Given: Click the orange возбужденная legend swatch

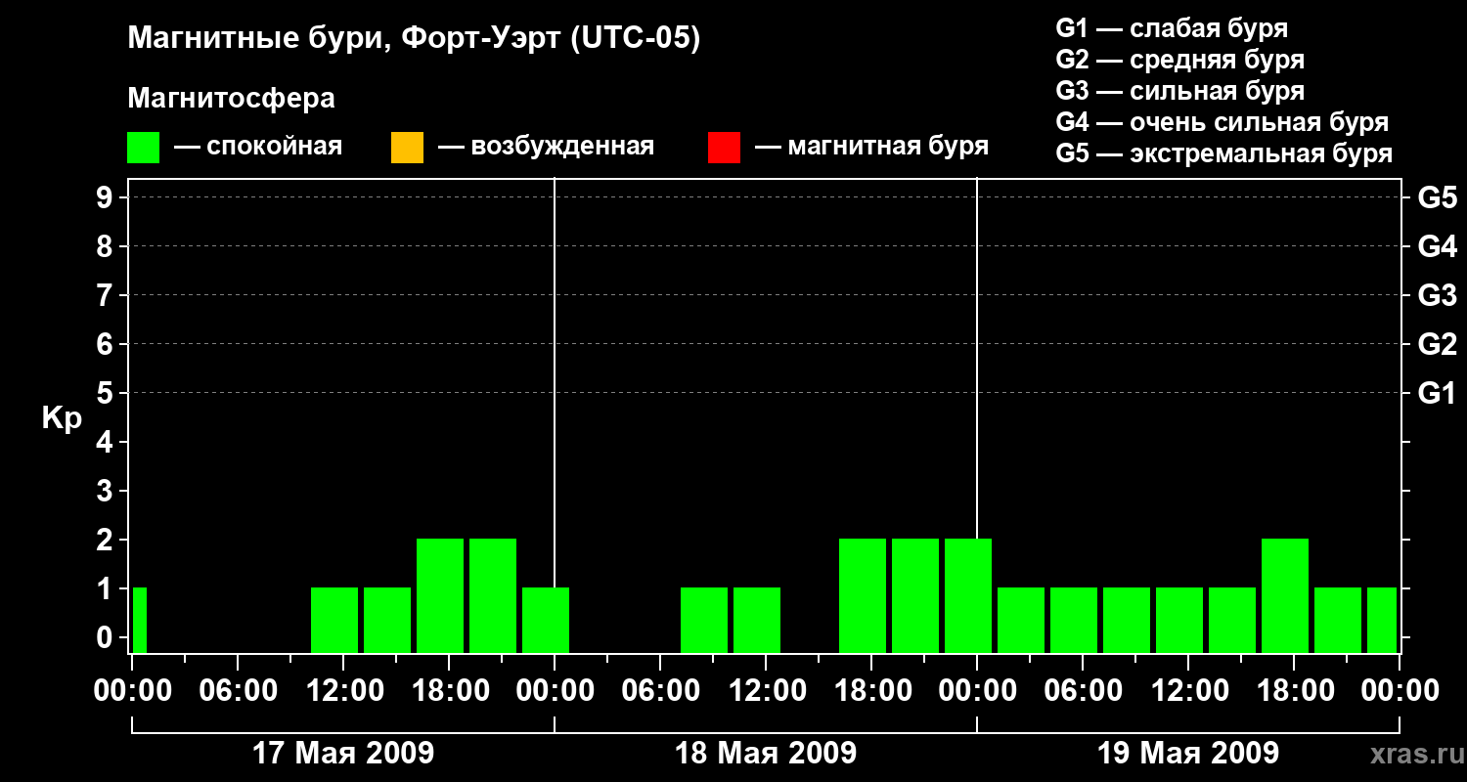Looking at the screenshot, I should coord(407,148).
